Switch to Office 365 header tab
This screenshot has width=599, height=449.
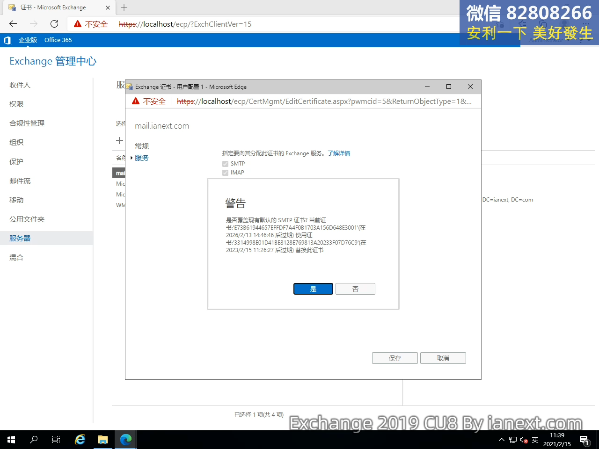pos(58,40)
